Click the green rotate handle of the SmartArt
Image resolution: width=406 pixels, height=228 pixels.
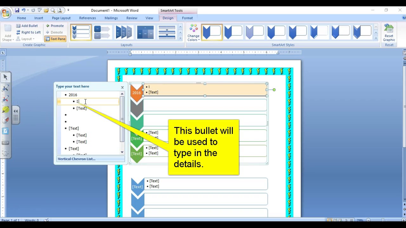[x=274, y=90]
